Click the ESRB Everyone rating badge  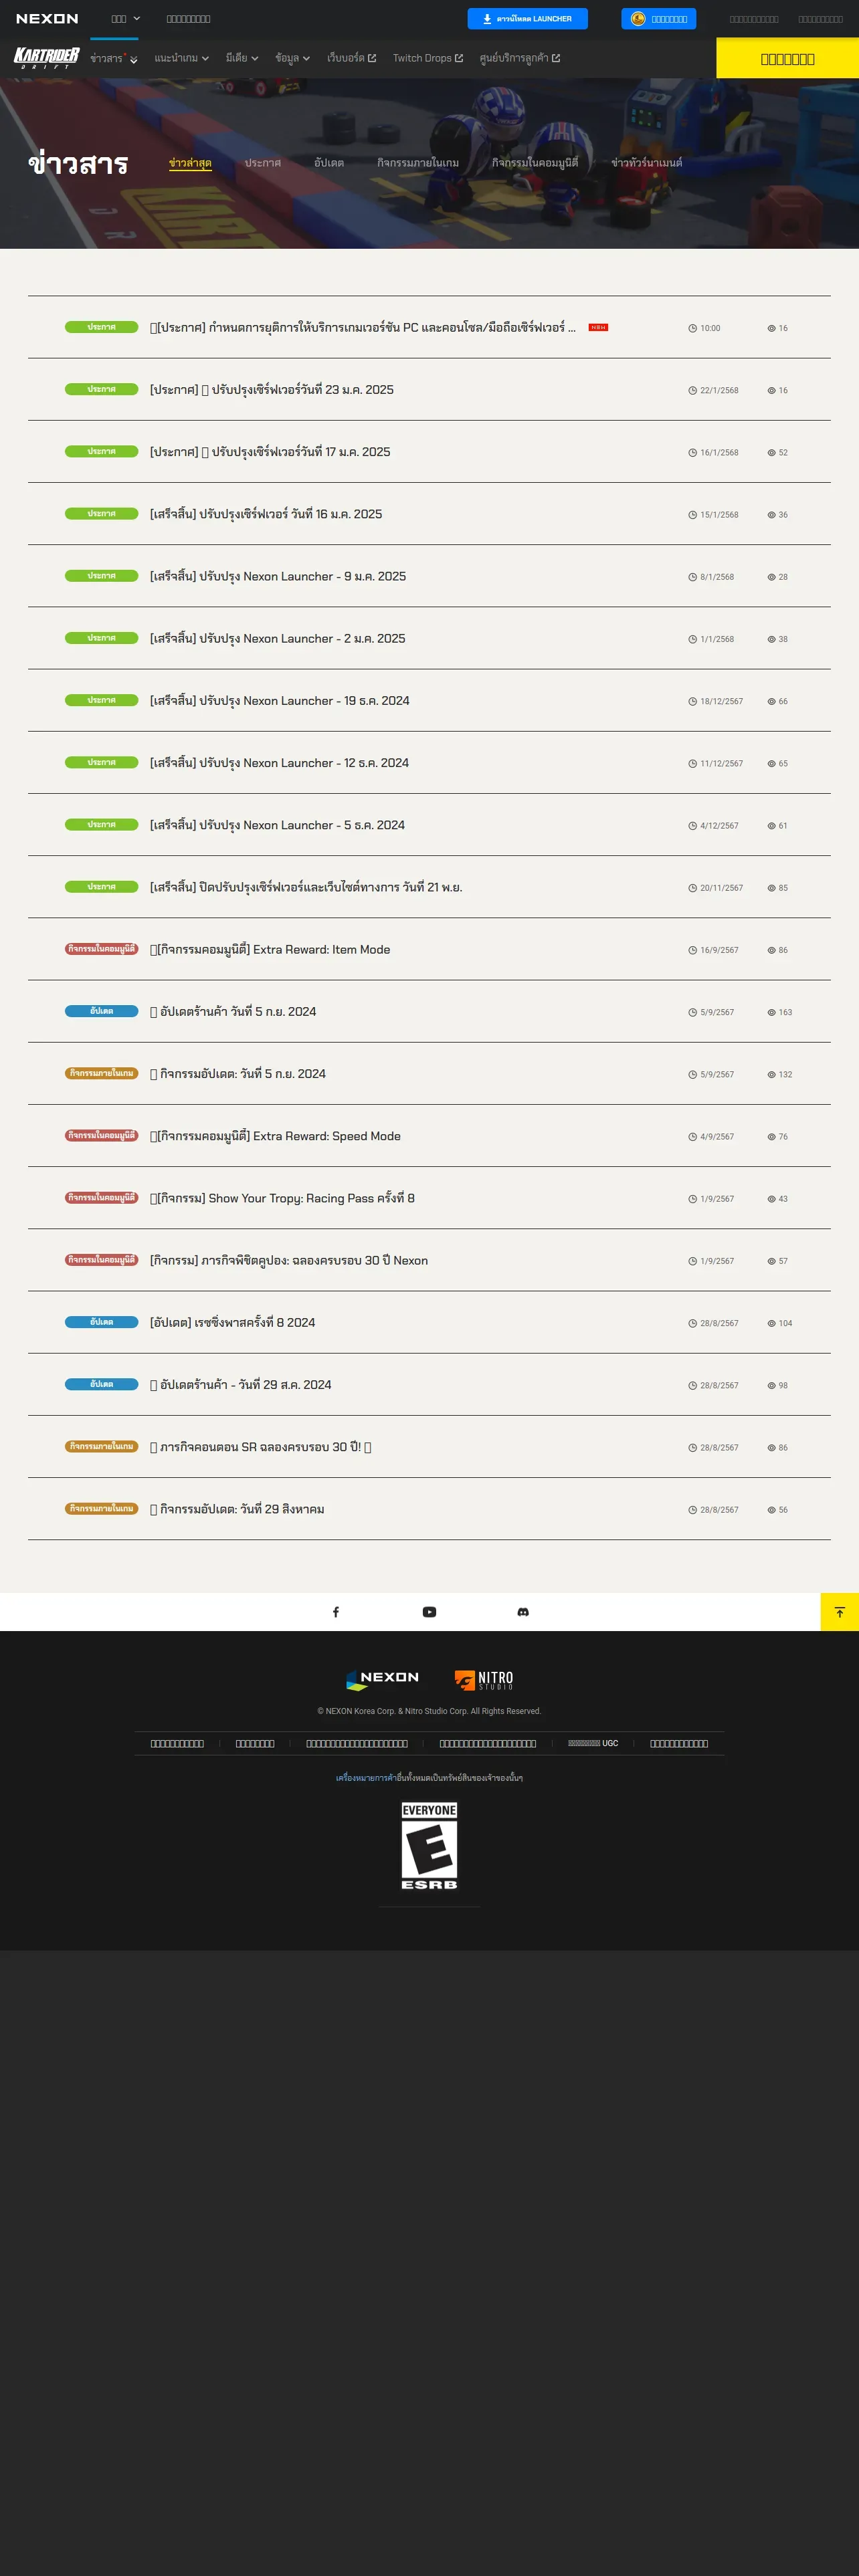tap(429, 1846)
